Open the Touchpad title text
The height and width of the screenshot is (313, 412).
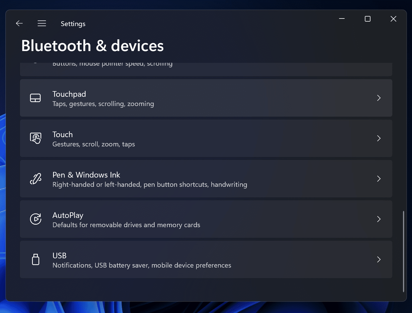pos(69,94)
